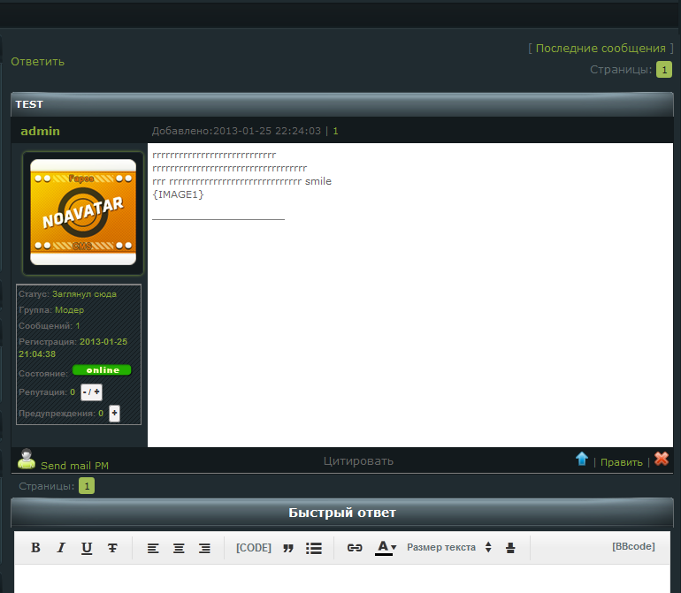This screenshot has width=681, height=593.
Task: Align text to the right
Action: (204, 548)
